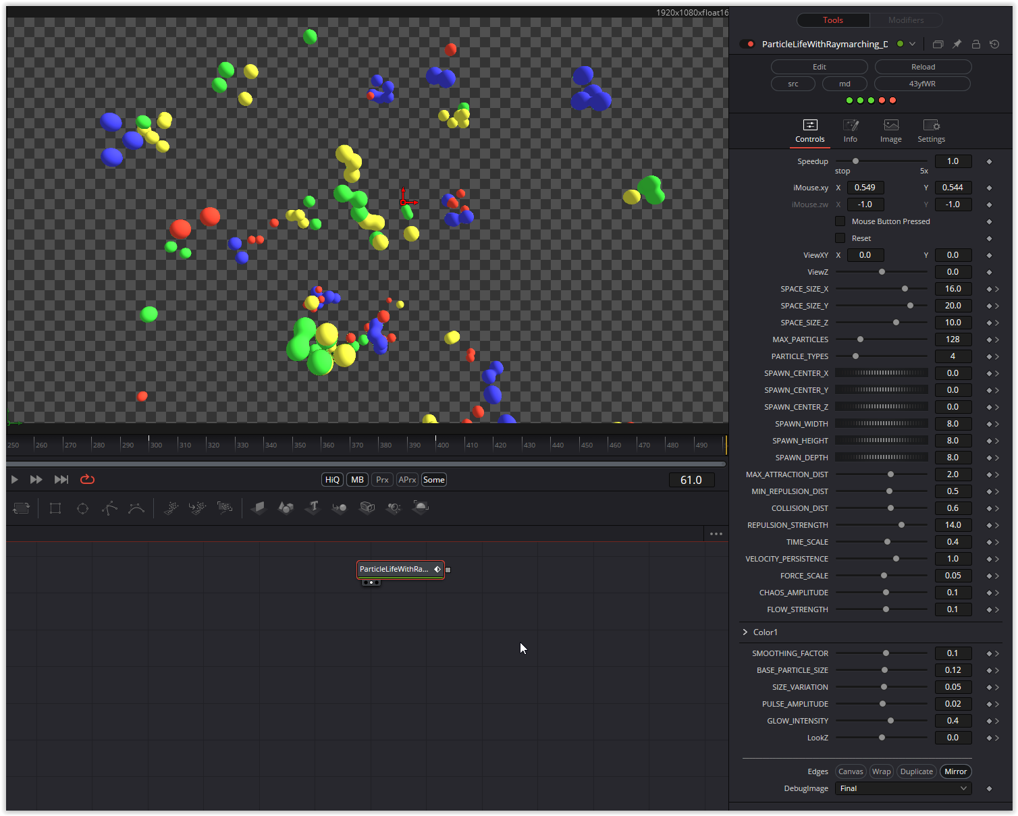Screen dimensions: 1018x816
Task: Click the current frame 61.0 field
Action: click(x=691, y=480)
